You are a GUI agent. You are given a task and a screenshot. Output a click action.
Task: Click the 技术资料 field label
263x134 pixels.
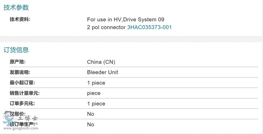(20, 19)
